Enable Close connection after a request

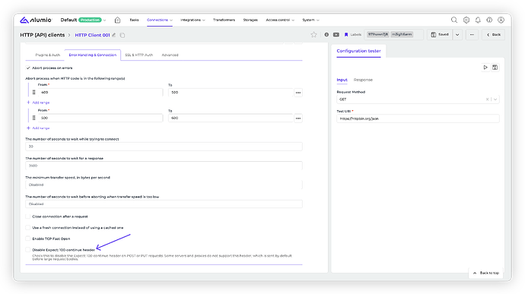tap(28, 217)
